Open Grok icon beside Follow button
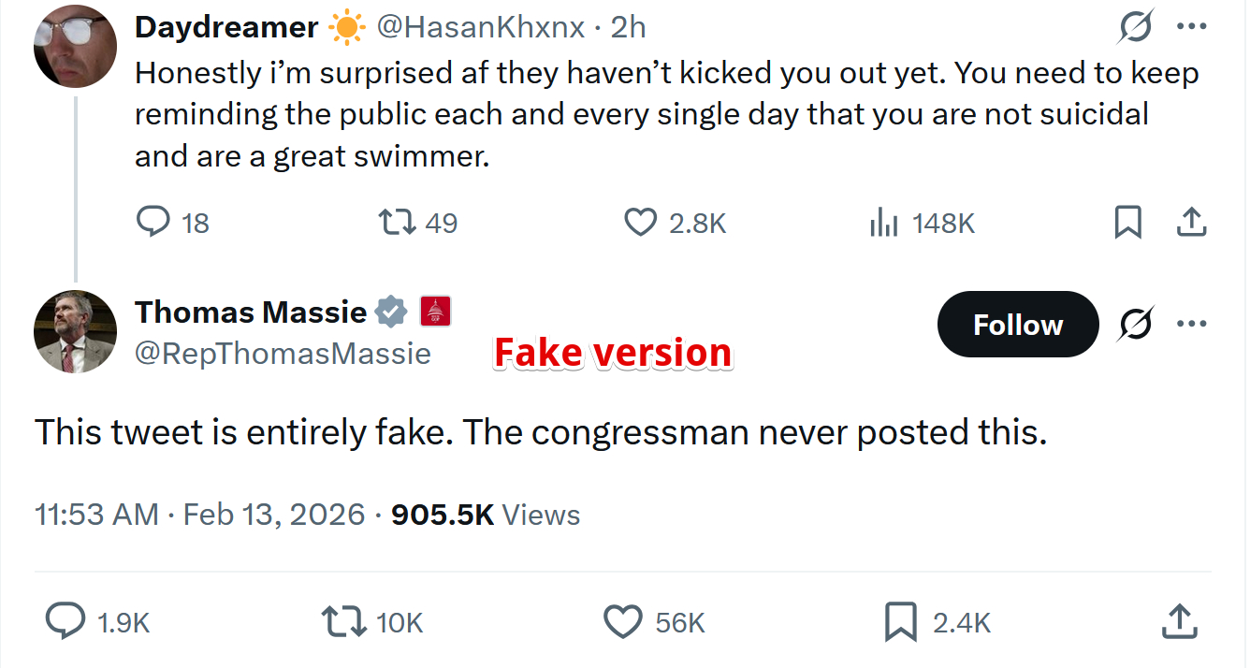This screenshot has width=1250, height=668. click(1136, 324)
